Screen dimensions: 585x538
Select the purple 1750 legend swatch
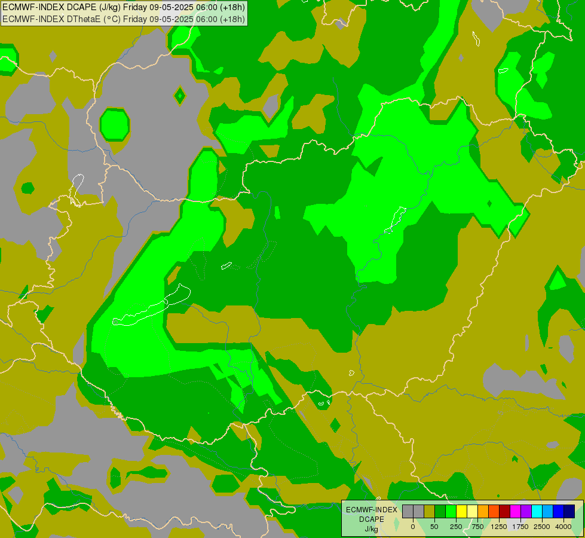pyautogui.click(x=526, y=511)
